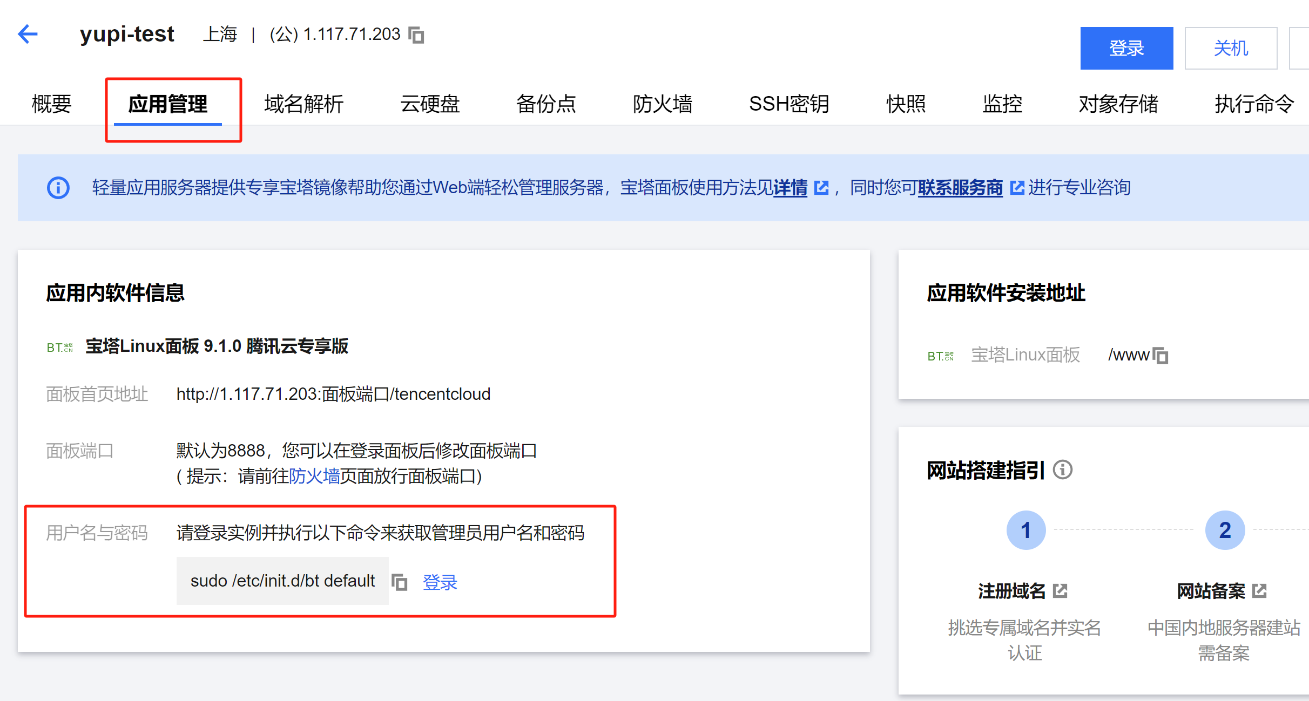Click the 关机 shutdown button

click(1231, 48)
